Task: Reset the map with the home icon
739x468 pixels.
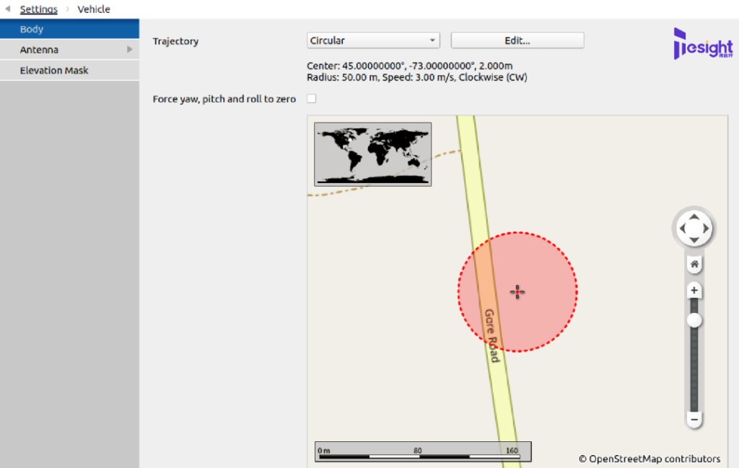Action: point(694,264)
